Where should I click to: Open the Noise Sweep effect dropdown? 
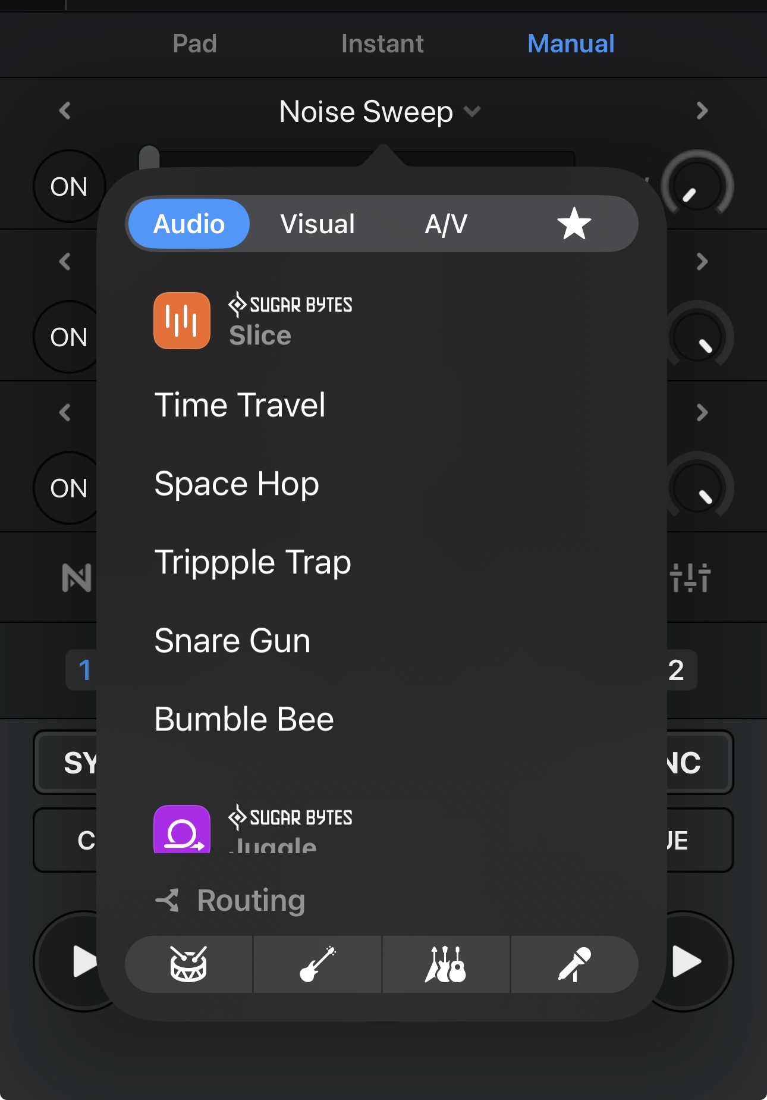(380, 112)
